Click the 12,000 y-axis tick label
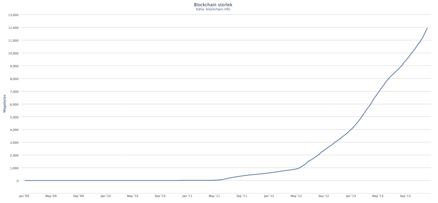The height and width of the screenshot is (203, 438). pyautogui.click(x=13, y=28)
